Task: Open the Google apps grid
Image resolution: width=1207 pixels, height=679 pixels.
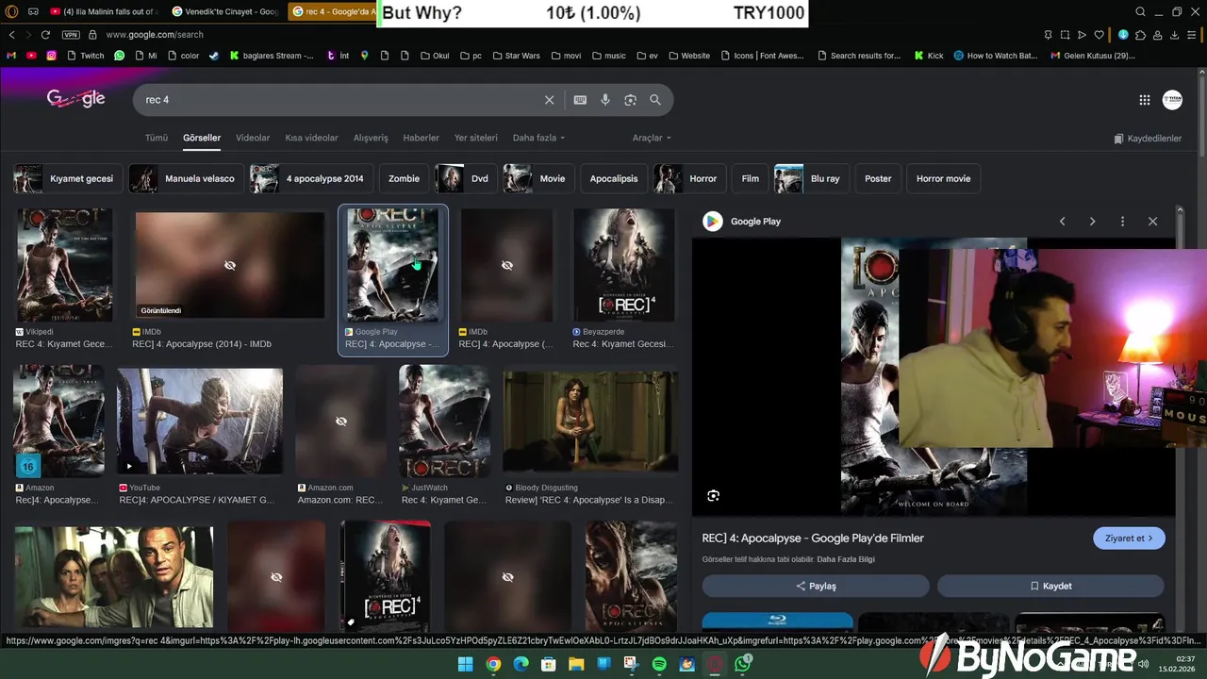Action: pyautogui.click(x=1144, y=100)
